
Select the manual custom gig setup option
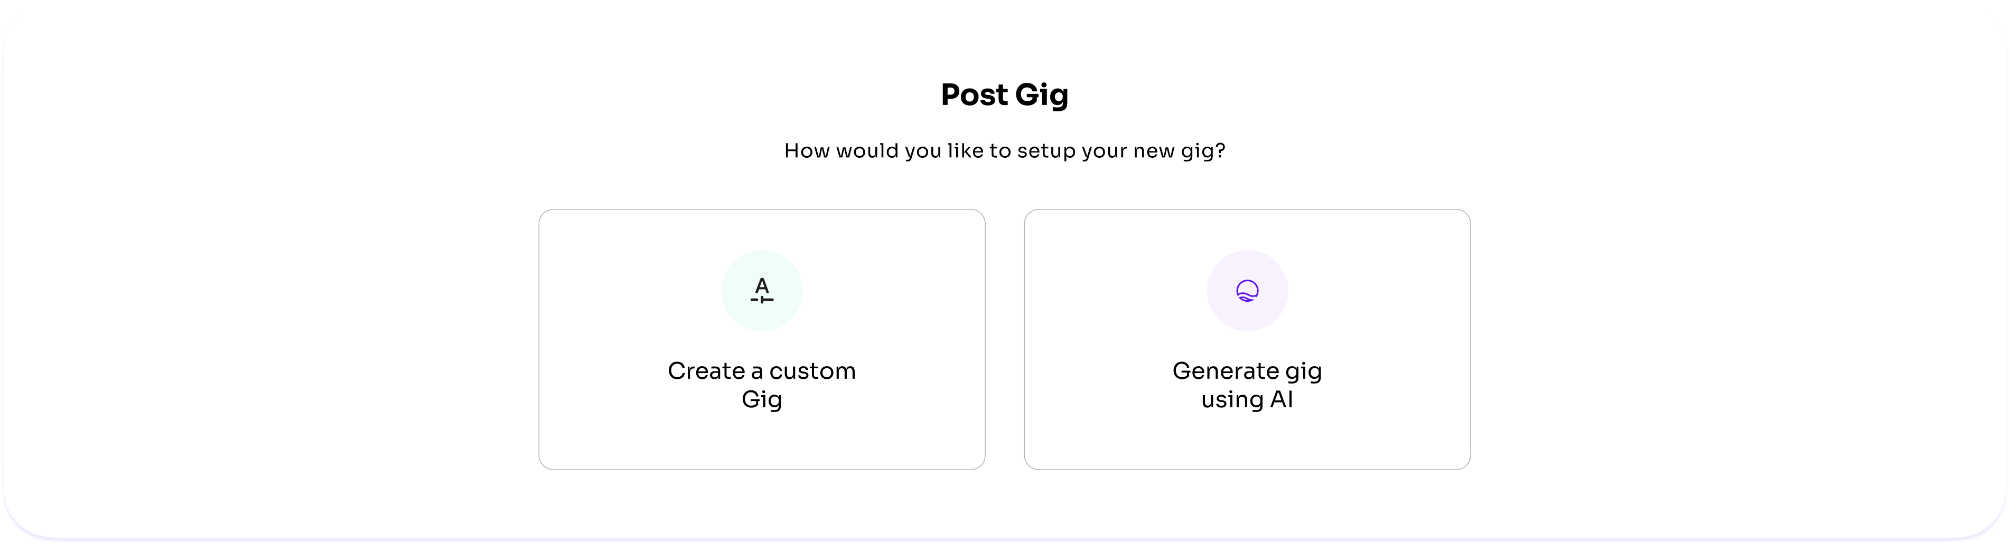(762, 339)
